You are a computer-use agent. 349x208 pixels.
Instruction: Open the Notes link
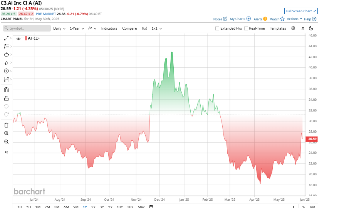(218, 19)
